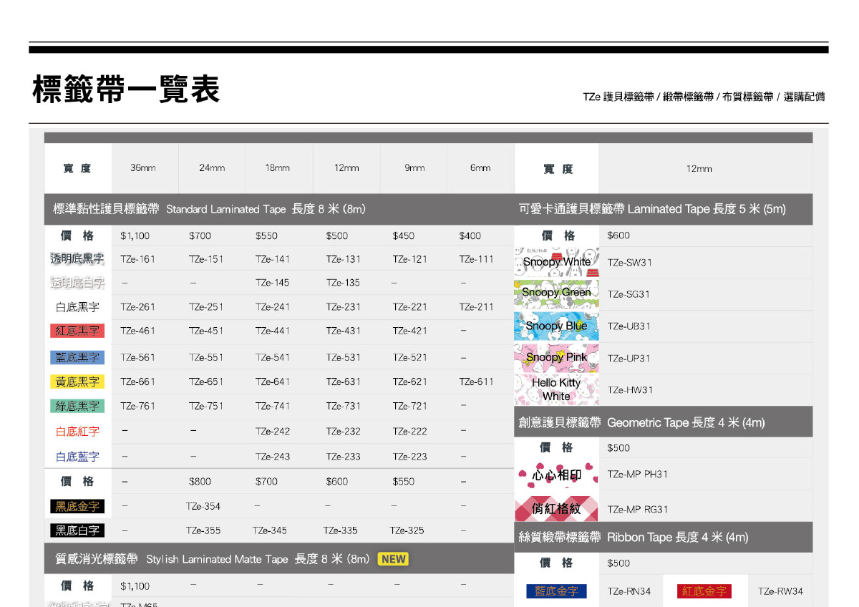
Task: Click the yellow 黃底黑字 label swatch
Action: [x=77, y=382]
